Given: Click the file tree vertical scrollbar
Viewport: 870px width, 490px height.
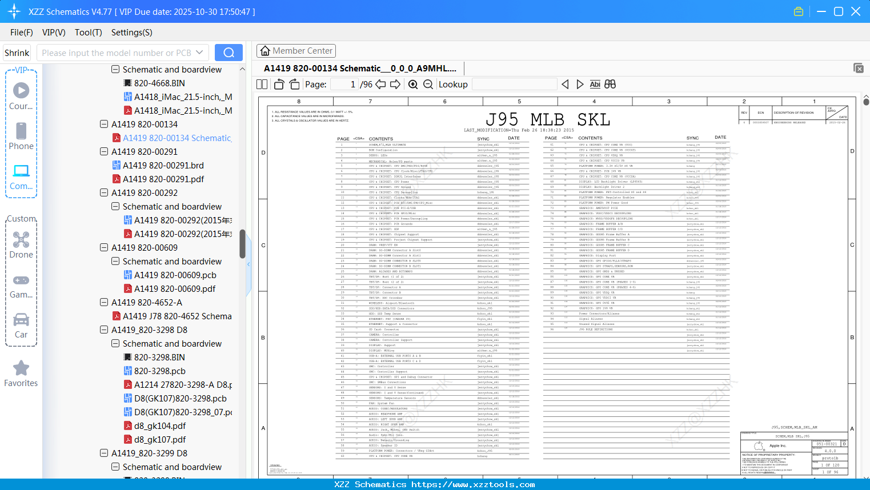Looking at the screenshot, I should click(242, 244).
